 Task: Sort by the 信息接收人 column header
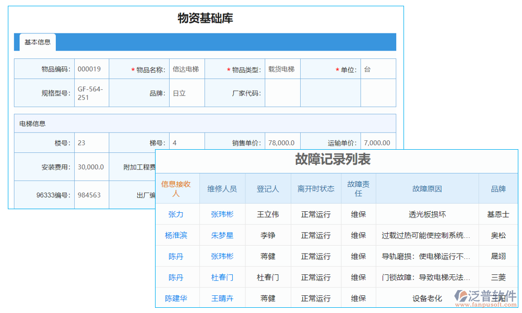click(177, 189)
